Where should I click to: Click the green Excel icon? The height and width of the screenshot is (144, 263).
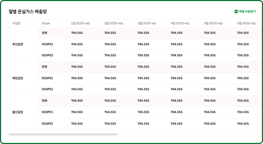coord(236,12)
